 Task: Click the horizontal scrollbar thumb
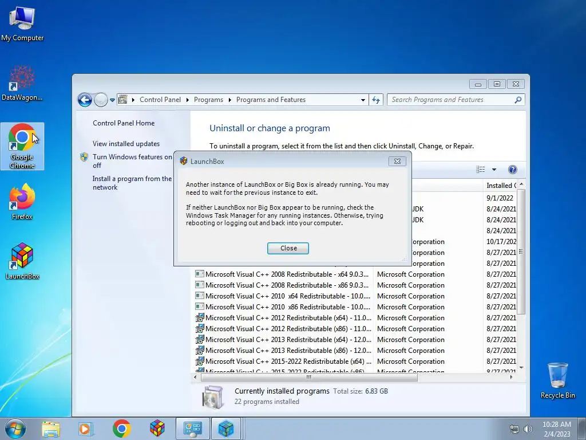point(308,377)
